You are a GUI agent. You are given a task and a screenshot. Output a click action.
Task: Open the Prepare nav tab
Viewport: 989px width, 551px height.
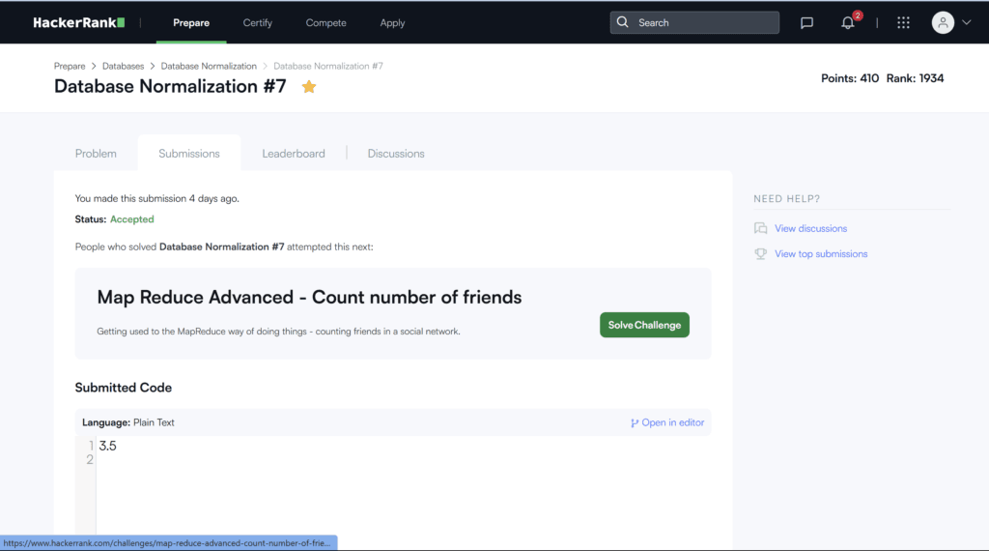[x=191, y=23]
